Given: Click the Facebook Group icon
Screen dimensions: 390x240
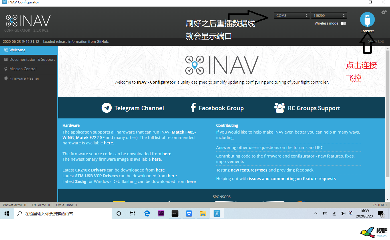Looking at the screenshot, I should (x=193, y=108).
